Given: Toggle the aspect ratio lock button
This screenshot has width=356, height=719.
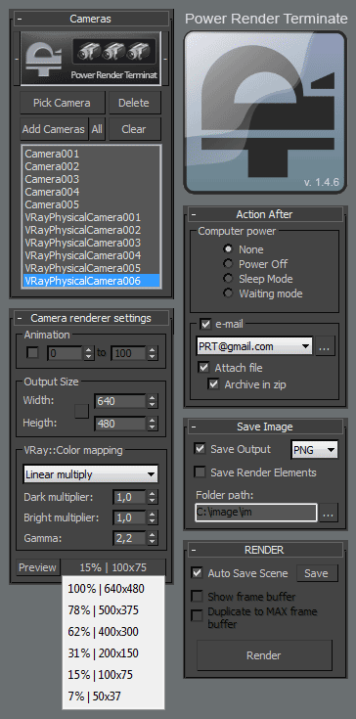Looking at the screenshot, I should (x=82, y=411).
